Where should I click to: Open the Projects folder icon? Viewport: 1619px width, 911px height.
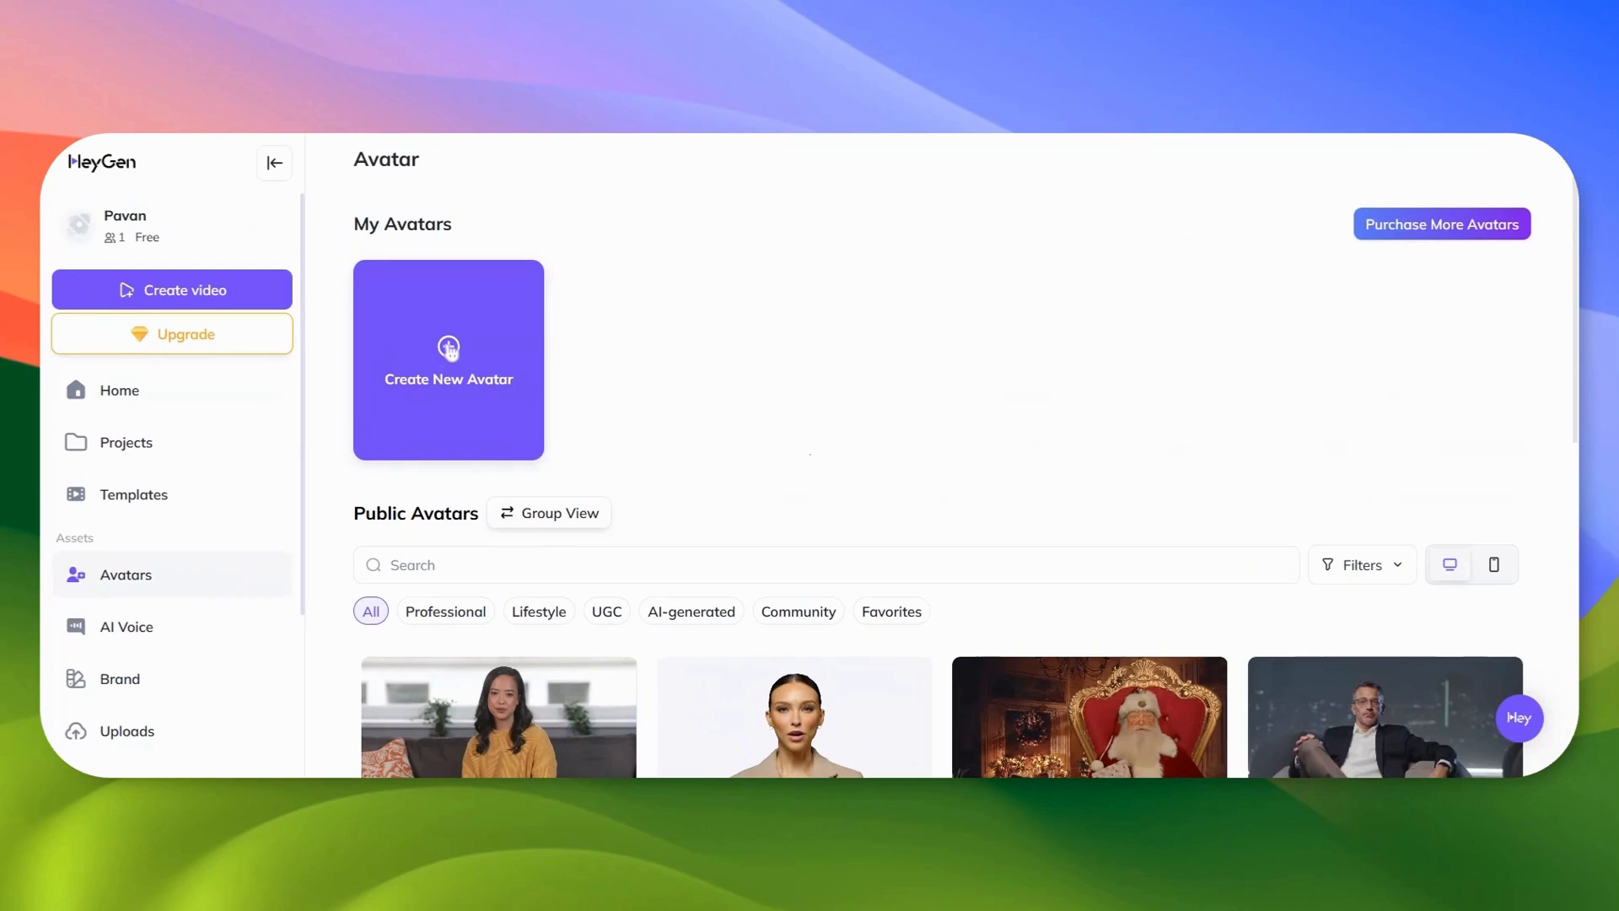75,442
